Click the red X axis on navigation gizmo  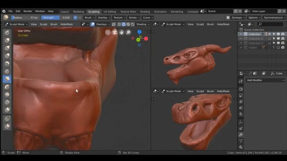(x=146, y=38)
